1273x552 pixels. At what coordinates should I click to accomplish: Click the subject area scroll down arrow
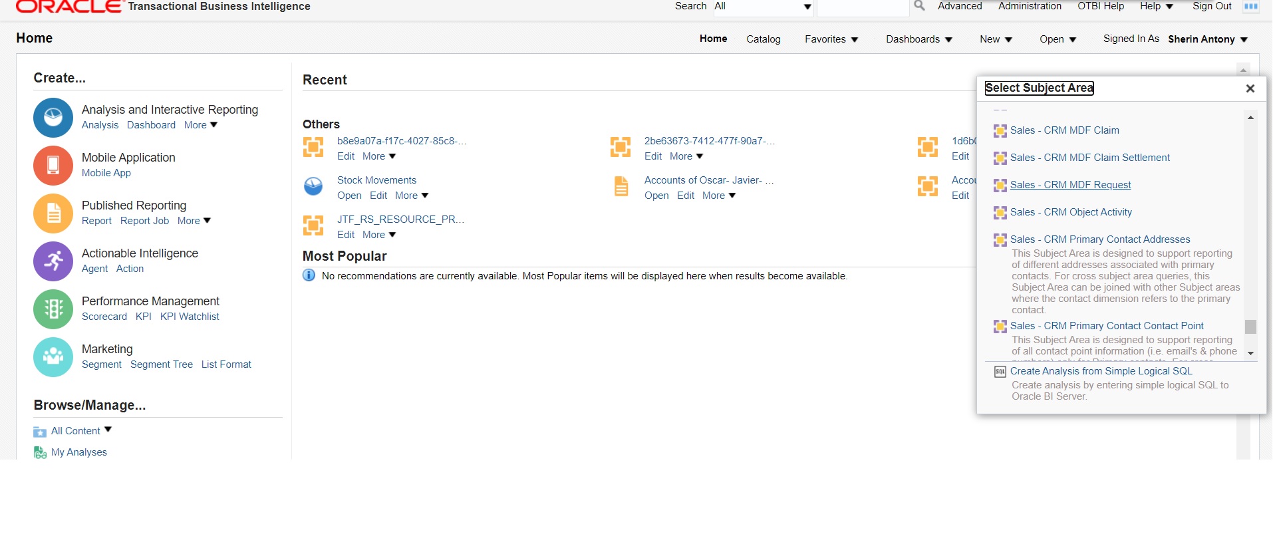click(x=1250, y=354)
